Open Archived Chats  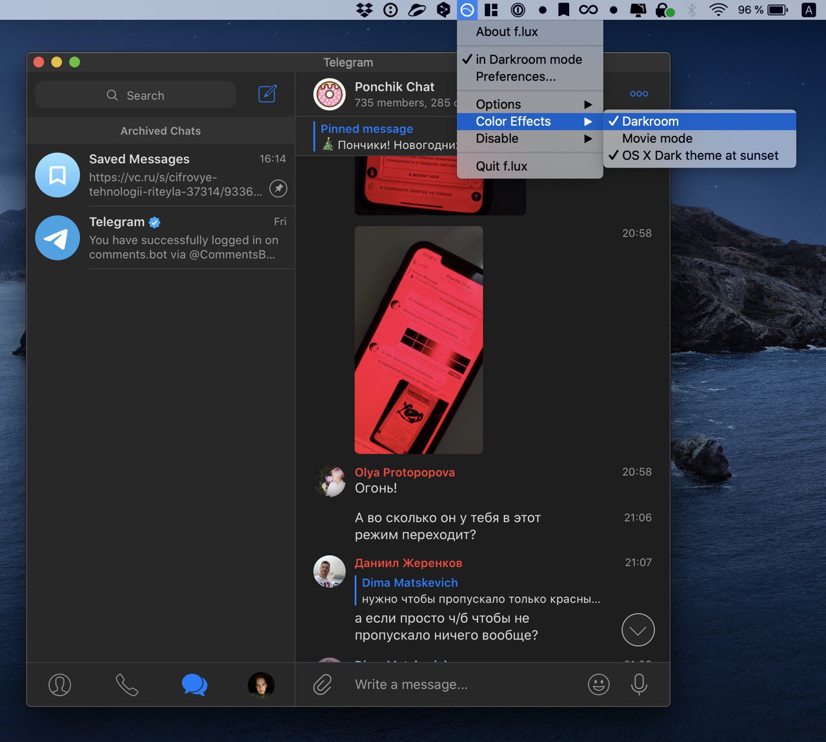tap(161, 131)
